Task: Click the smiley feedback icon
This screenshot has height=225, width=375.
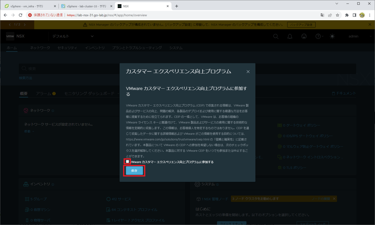Action: 304,36
